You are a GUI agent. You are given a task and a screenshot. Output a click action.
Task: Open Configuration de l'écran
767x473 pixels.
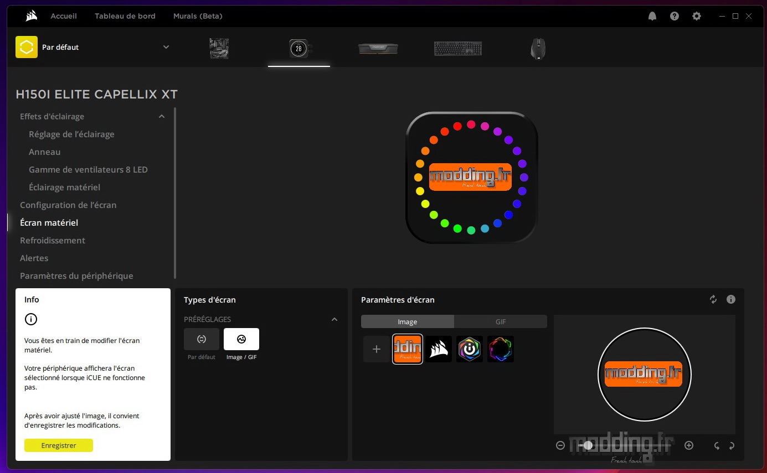pos(68,205)
